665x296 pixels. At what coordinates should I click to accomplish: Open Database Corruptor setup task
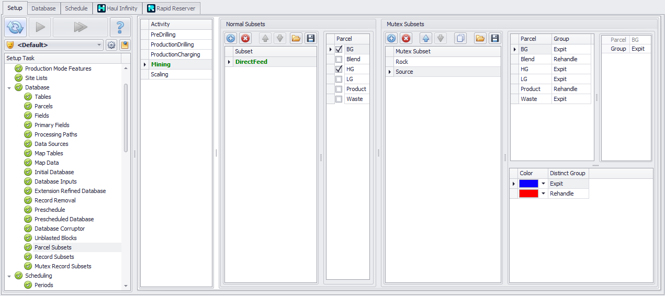60,229
